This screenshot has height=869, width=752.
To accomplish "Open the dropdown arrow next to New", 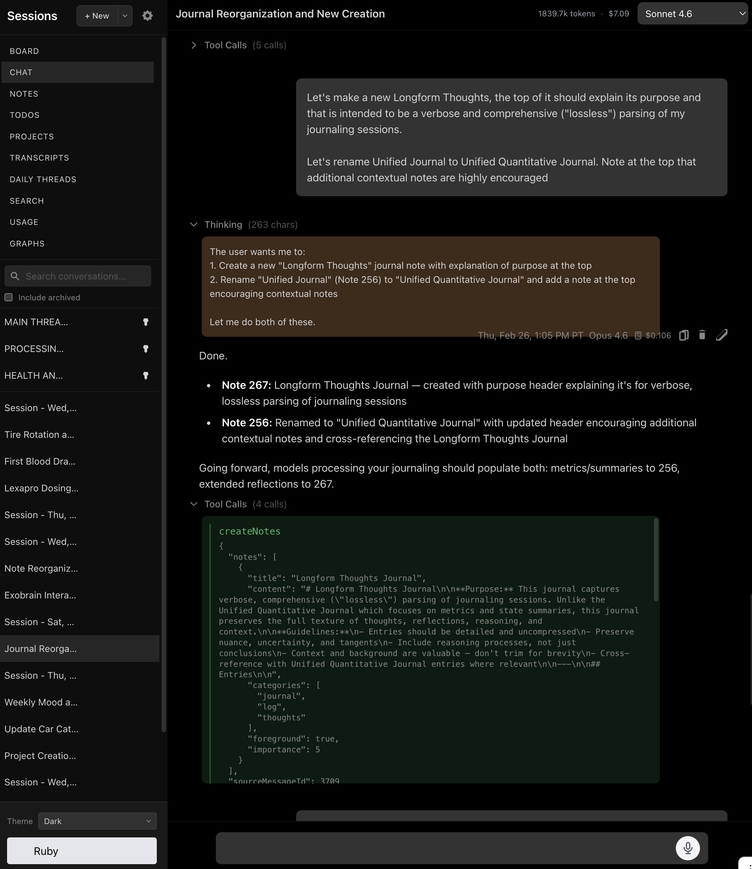I will [124, 16].
